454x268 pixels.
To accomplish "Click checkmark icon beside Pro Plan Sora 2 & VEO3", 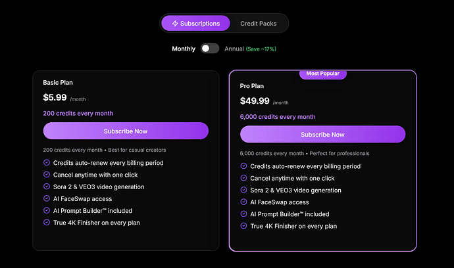I will pyautogui.click(x=243, y=190).
